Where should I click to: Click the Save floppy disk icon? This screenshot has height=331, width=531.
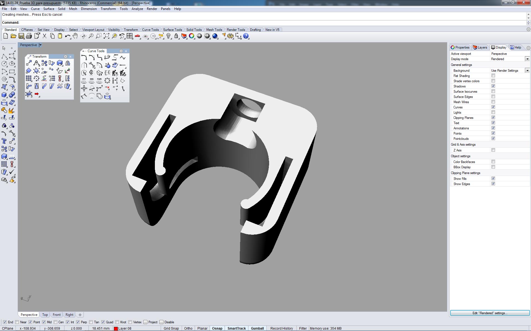[21, 36]
